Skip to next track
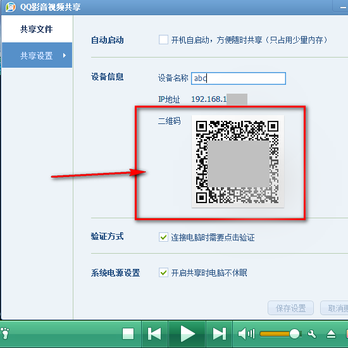This screenshot has height=348, width=348. pos(220,334)
